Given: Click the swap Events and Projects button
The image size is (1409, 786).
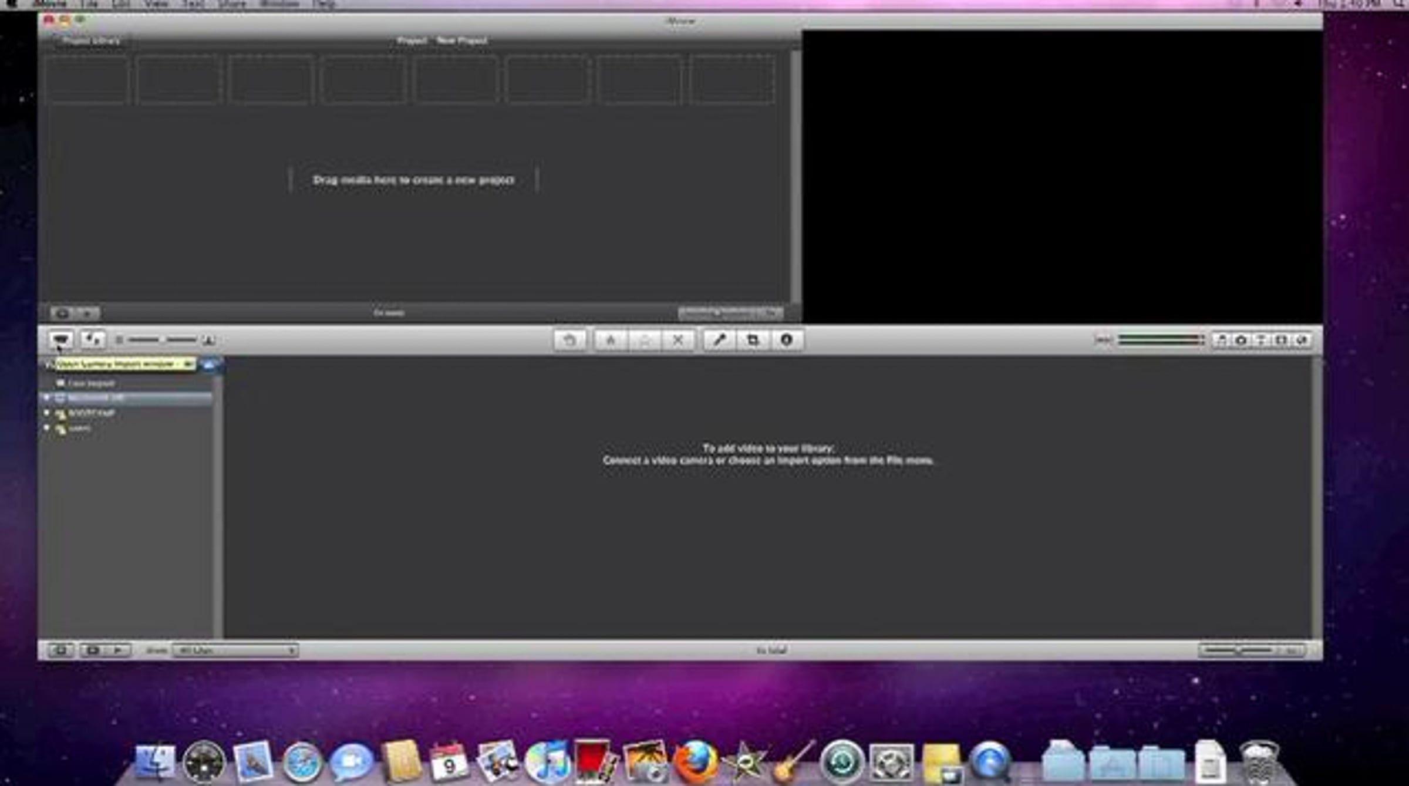Looking at the screenshot, I should (93, 339).
